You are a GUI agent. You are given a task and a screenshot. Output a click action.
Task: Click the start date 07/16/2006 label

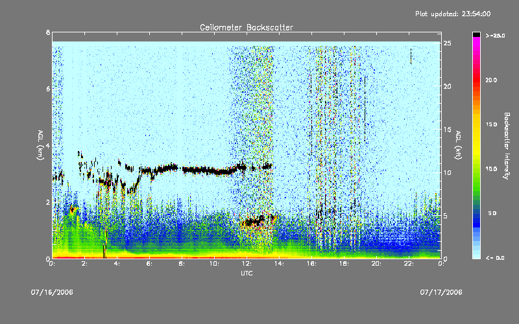click(52, 292)
